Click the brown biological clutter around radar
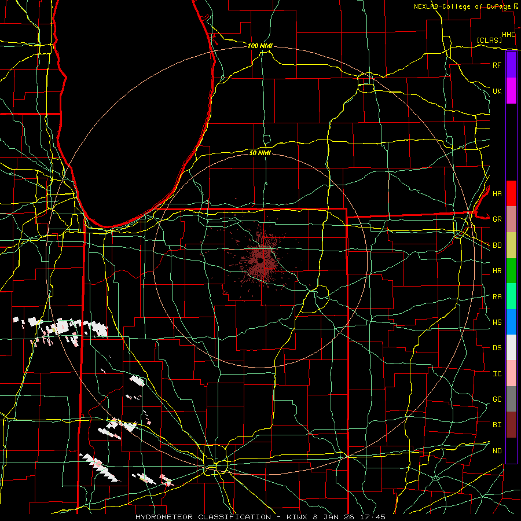This screenshot has width=521, height=521. click(261, 262)
